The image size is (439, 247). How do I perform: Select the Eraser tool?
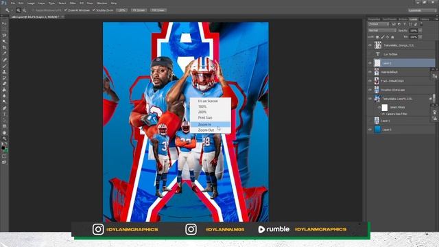tap(4, 84)
